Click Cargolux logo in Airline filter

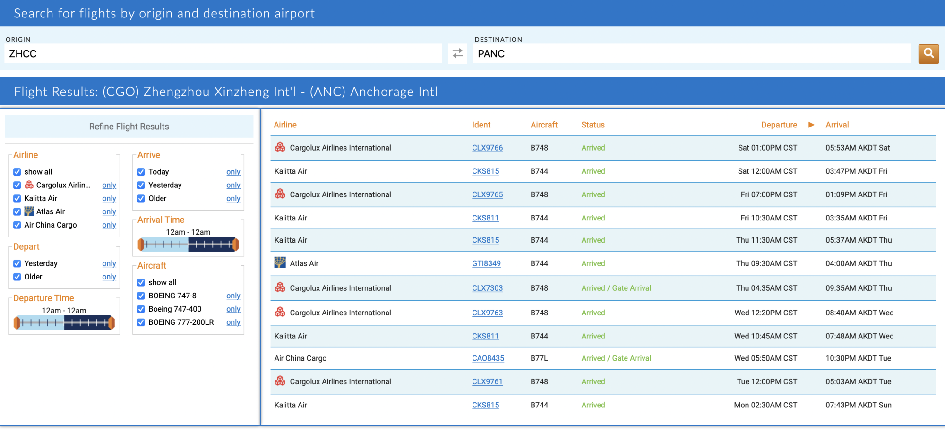coord(29,185)
